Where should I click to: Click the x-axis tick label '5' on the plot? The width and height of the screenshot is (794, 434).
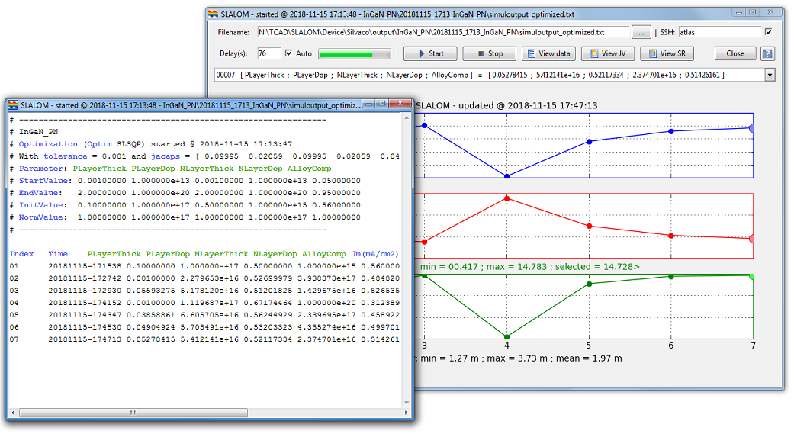(588, 346)
